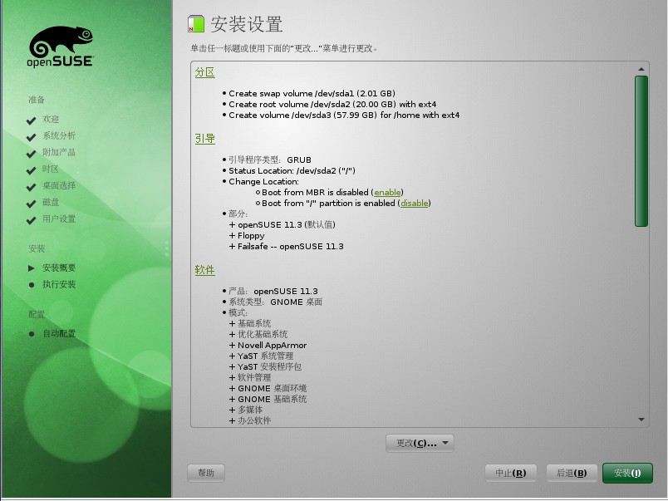Screen dimensions: 668x501
Task: Click the Floppy boot section entry
Action: click(x=251, y=236)
